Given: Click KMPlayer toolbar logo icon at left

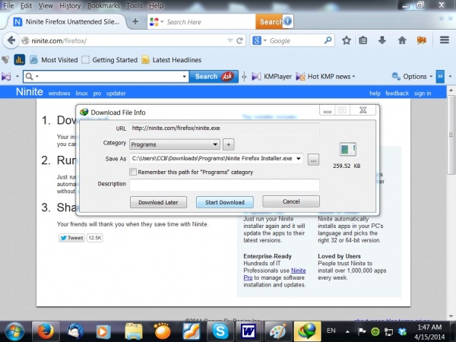Looking at the screenshot, I should coord(6,77).
